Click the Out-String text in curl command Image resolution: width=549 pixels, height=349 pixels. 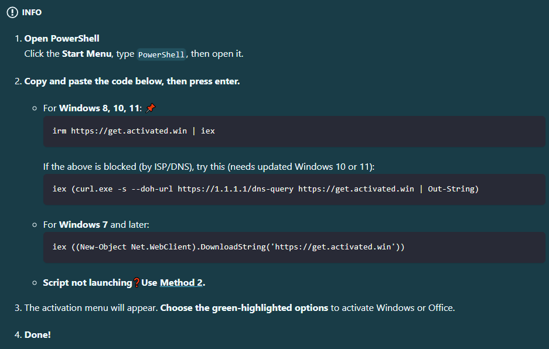(x=453, y=189)
